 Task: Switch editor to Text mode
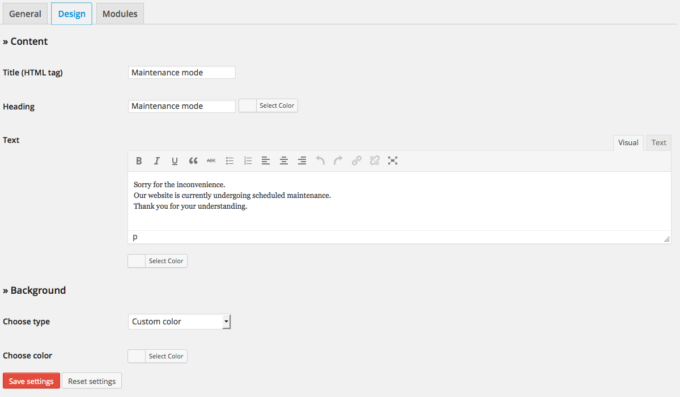coord(658,142)
